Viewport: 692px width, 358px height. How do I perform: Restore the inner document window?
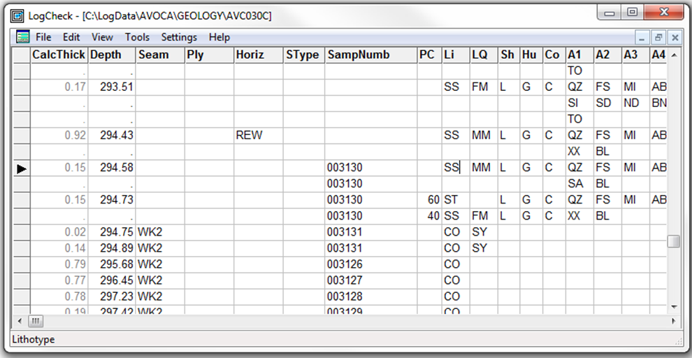tap(658, 38)
